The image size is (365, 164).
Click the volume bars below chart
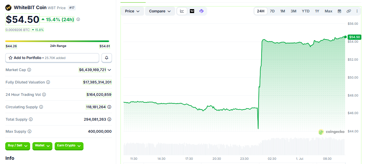pos(234,147)
